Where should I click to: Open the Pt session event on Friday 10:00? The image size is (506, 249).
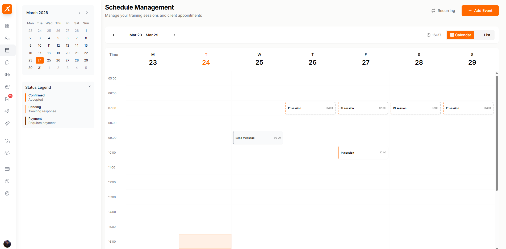(363, 153)
